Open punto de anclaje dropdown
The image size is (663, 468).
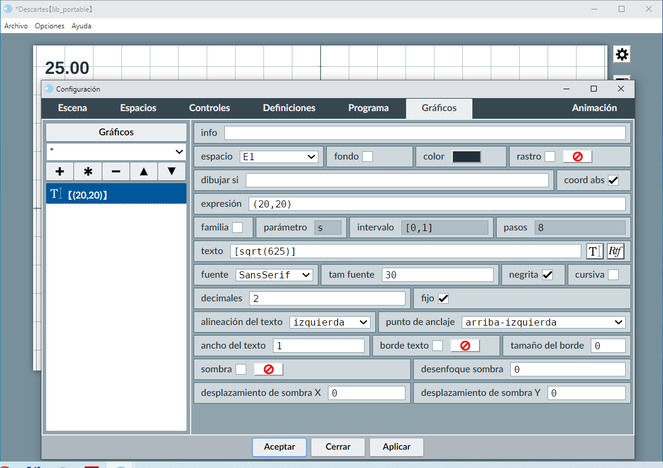pos(543,322)
